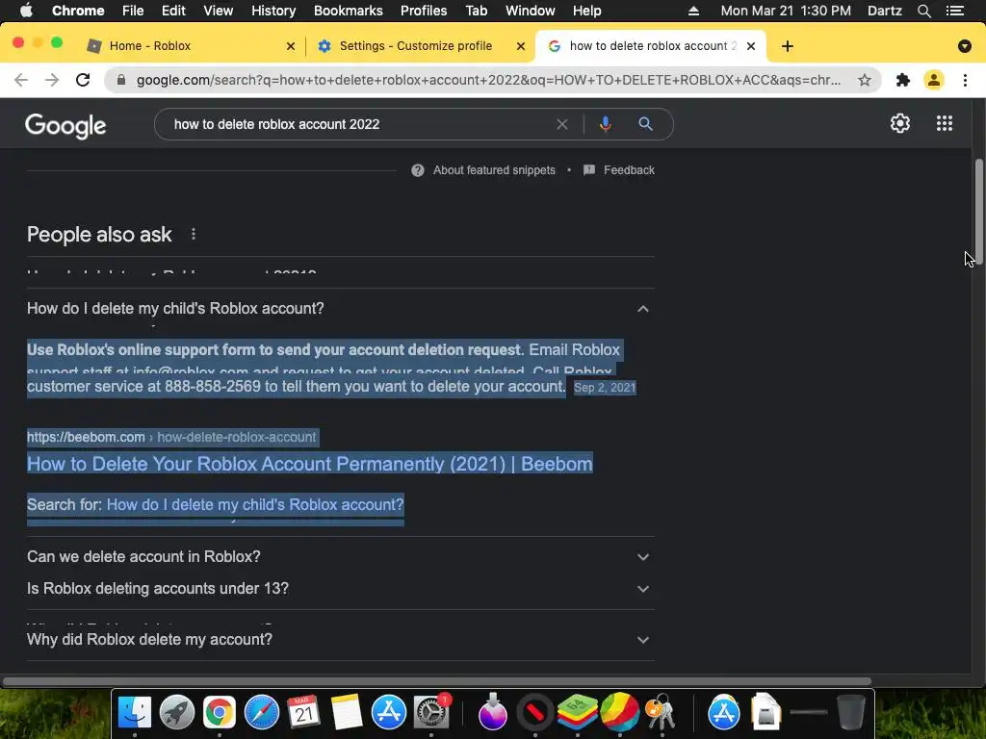Clear the Google search box with X
The height and width of the screenshot is (739, 986).
point(562,124)
